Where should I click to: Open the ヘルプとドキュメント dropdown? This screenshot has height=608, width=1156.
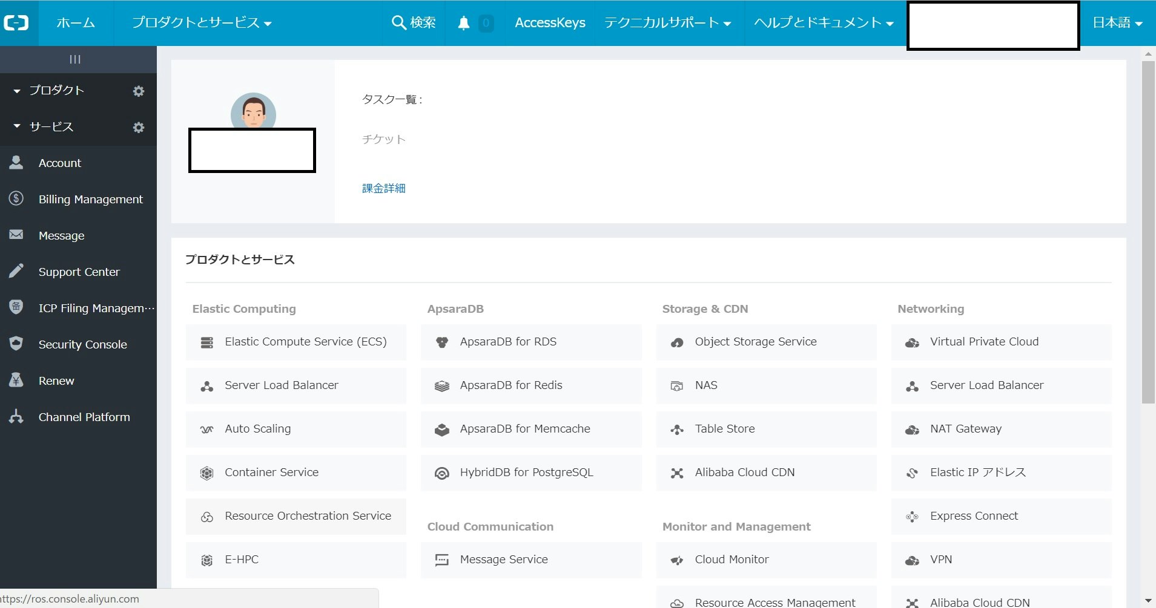pyautogui.click(x=824, y=23)
